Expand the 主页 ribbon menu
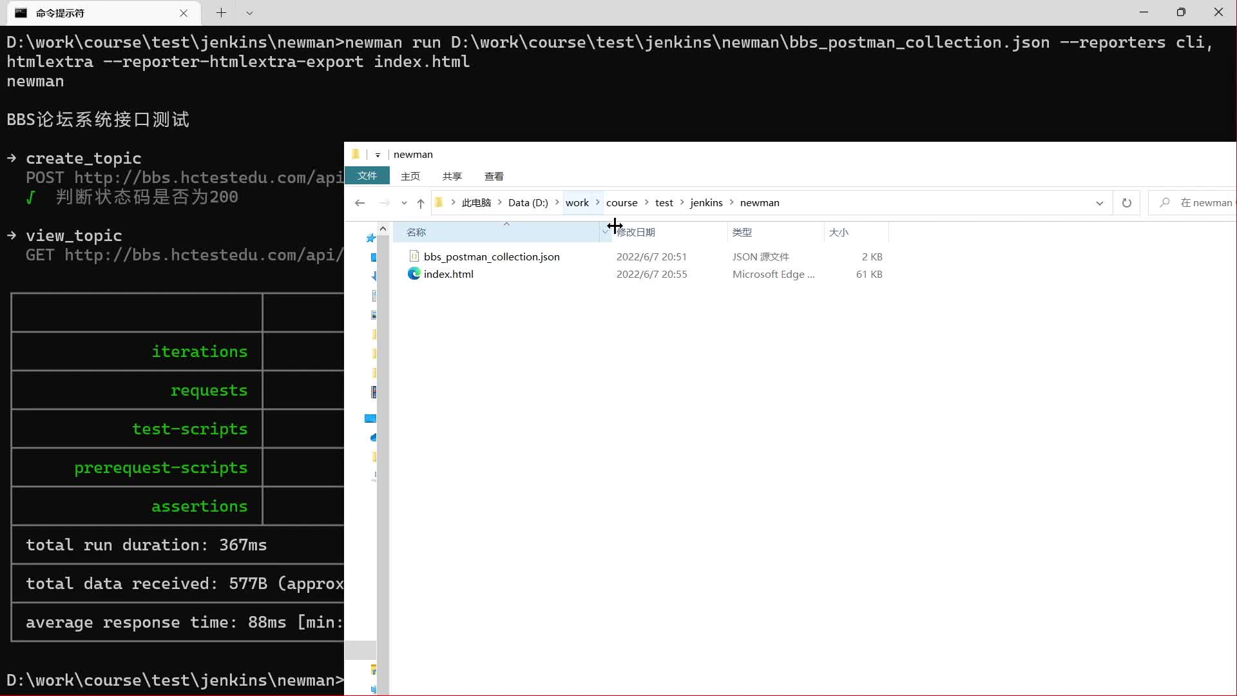 (410, 176)
